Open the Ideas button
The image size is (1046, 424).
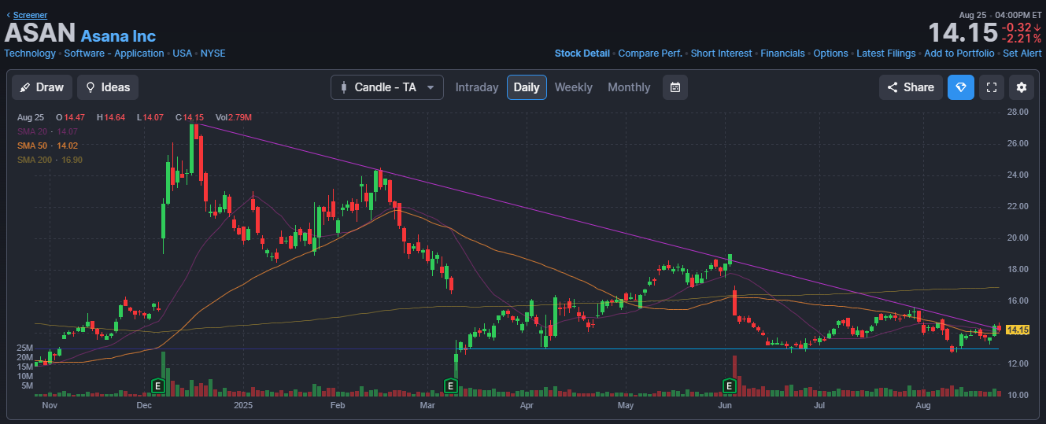pos(108,87)
